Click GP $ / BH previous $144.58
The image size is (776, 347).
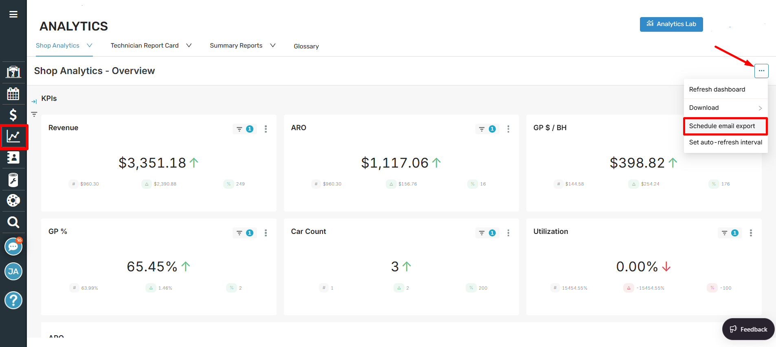[x=574, y=184]
